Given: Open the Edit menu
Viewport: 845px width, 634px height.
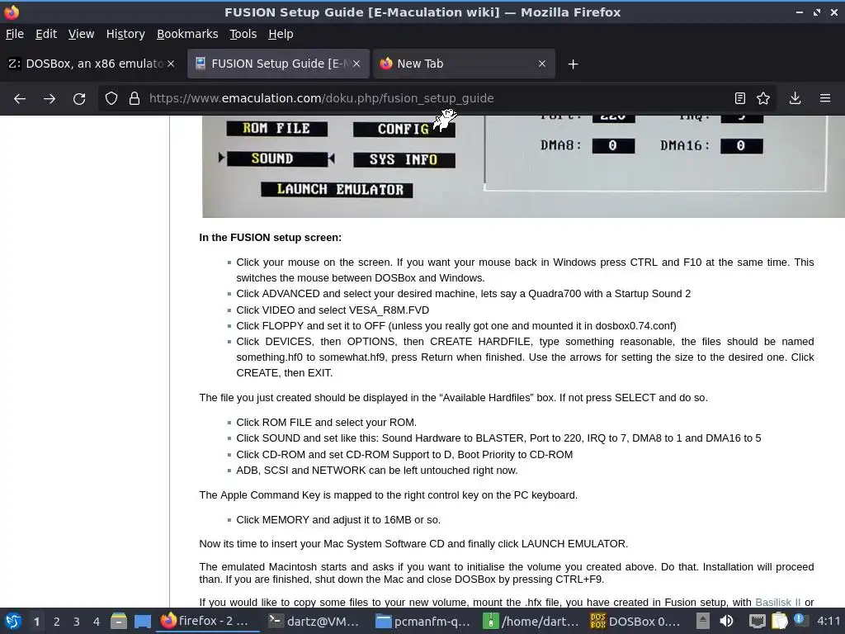Looking at the screenshot, I should pyautogui.click(x=46, y=34).
